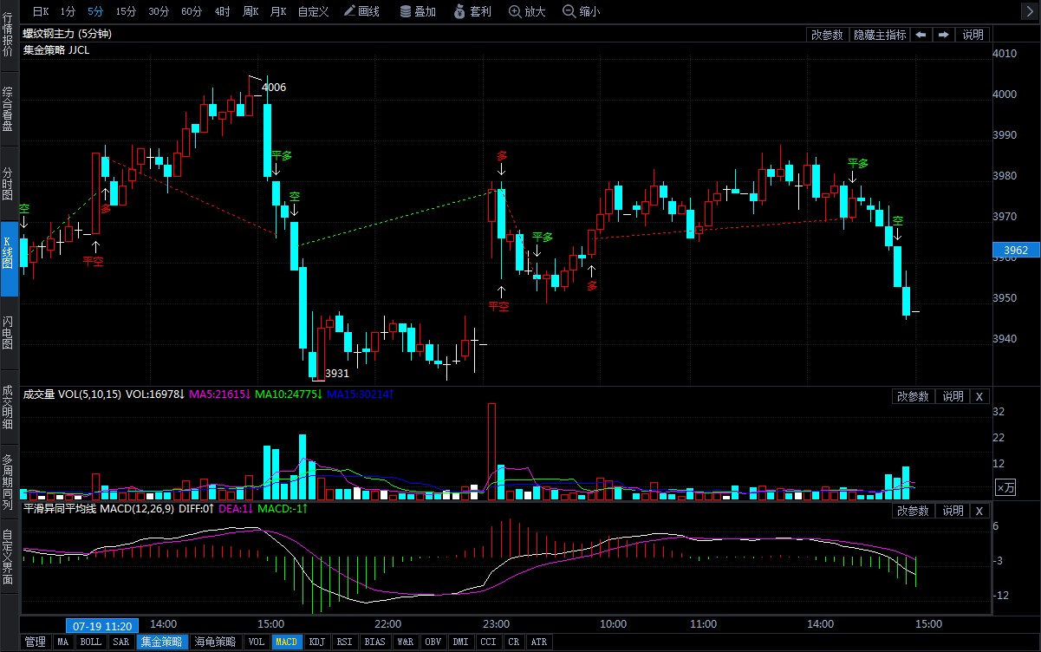Viewport: 1041px width, 652px height.
Task: Click the left arrow indicator button
Action: pos(921,35)
